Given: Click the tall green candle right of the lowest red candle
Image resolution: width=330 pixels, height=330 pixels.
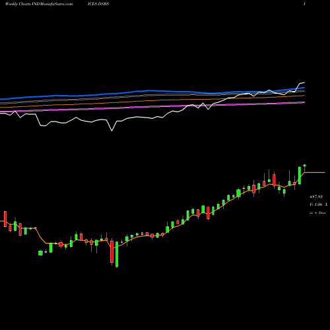Looking at the screenshot, I should click(117, 254).
